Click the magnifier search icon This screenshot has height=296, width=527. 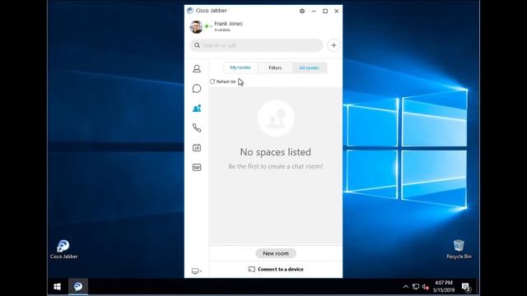197,45
